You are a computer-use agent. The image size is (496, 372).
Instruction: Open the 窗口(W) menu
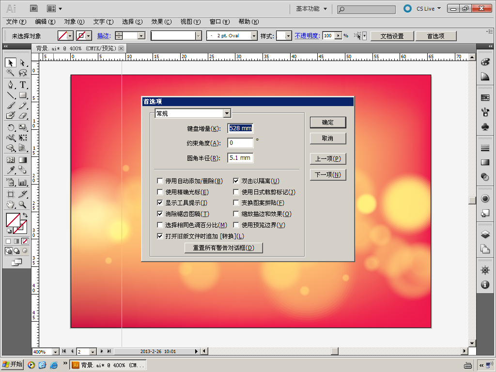pyautogui.click(x=219, y=22)
